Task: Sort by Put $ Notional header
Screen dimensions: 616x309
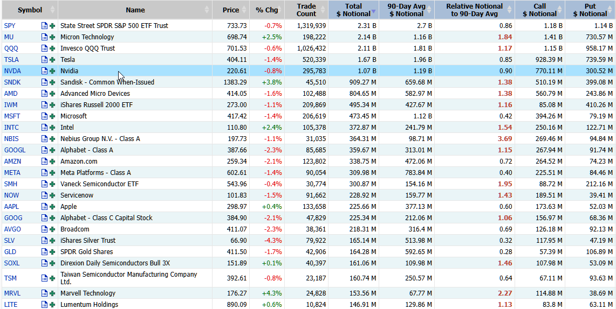Action: (590, 10)
